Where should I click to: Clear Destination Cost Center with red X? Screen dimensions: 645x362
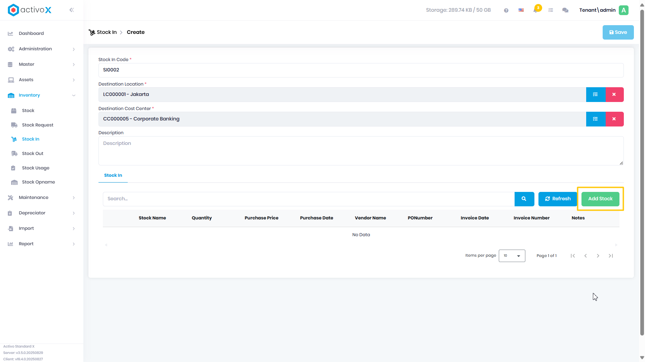[614, 119]
